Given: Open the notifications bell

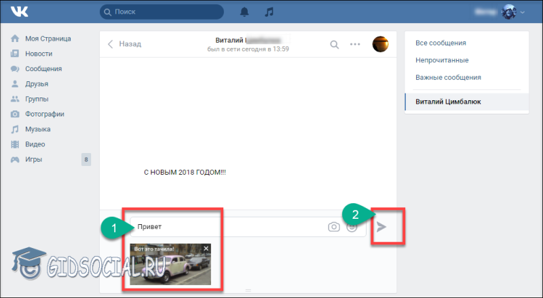Looking at the screenshot, I should tap(244, 12).
